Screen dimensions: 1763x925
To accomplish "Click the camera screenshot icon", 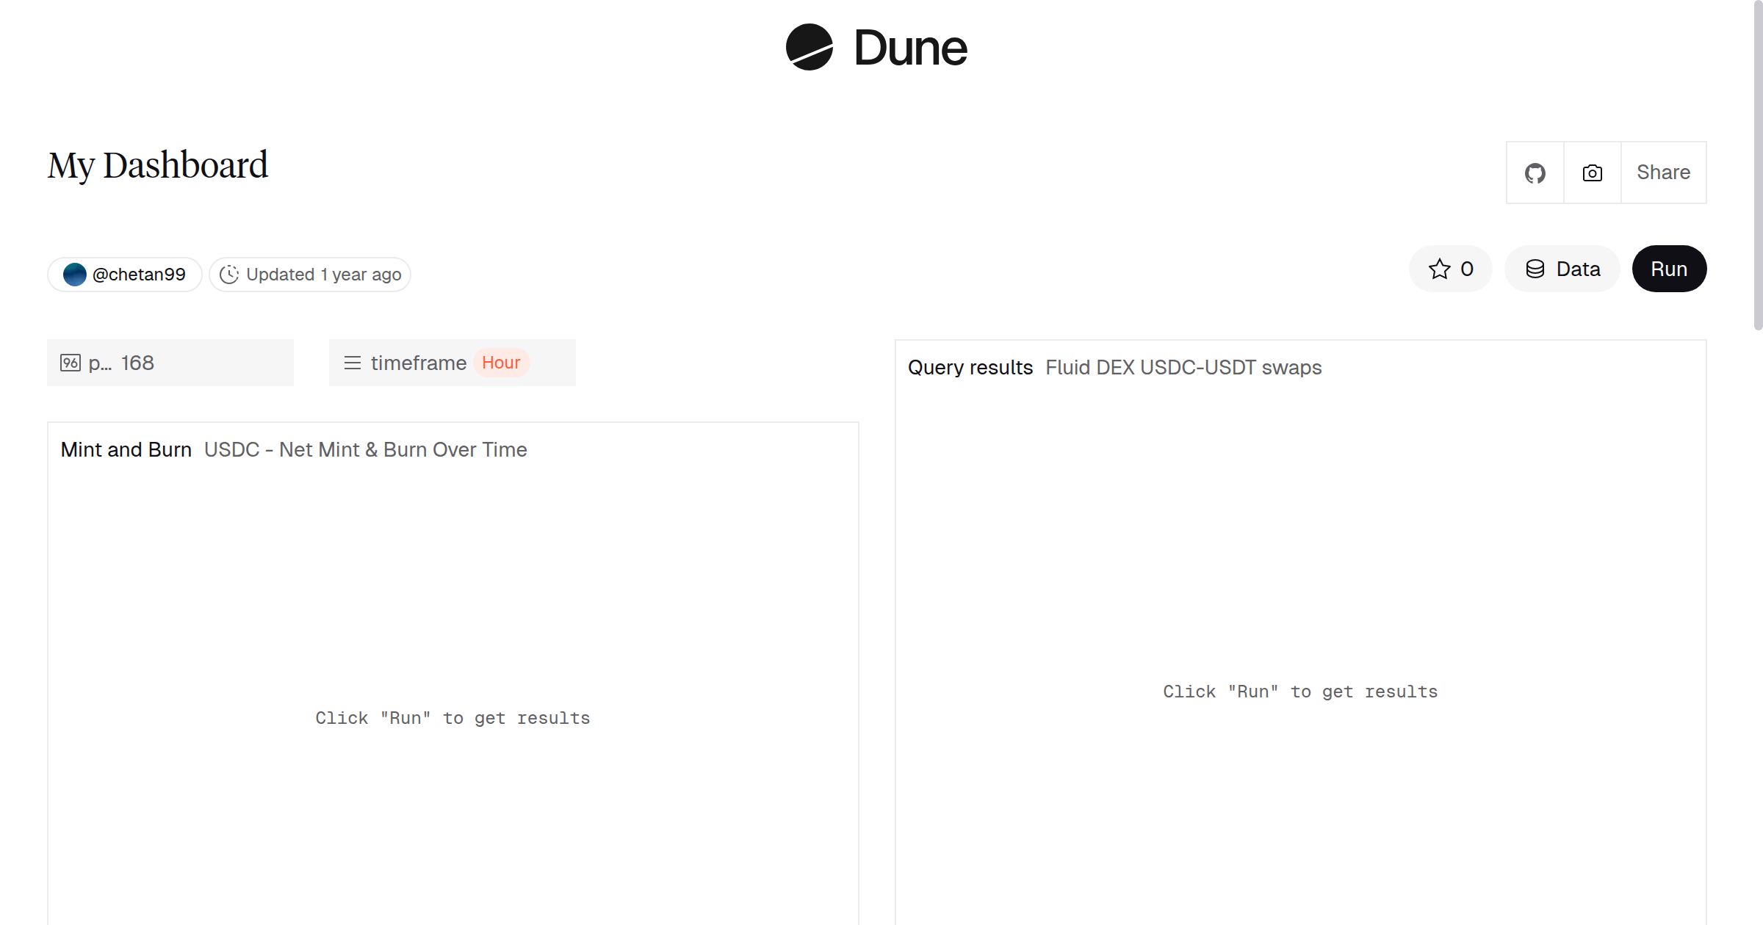I will 1592,173.
